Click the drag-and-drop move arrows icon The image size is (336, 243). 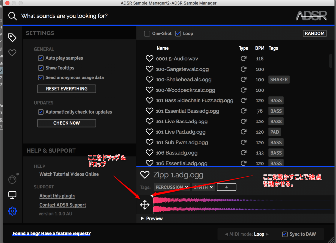tap(145, 205)
